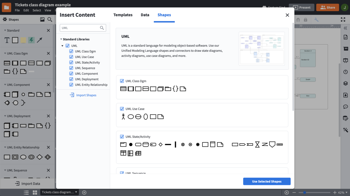Screen dimensions: 350x196
Task: Collapse the Standard Libraries tree node
Action: (61, 39)
